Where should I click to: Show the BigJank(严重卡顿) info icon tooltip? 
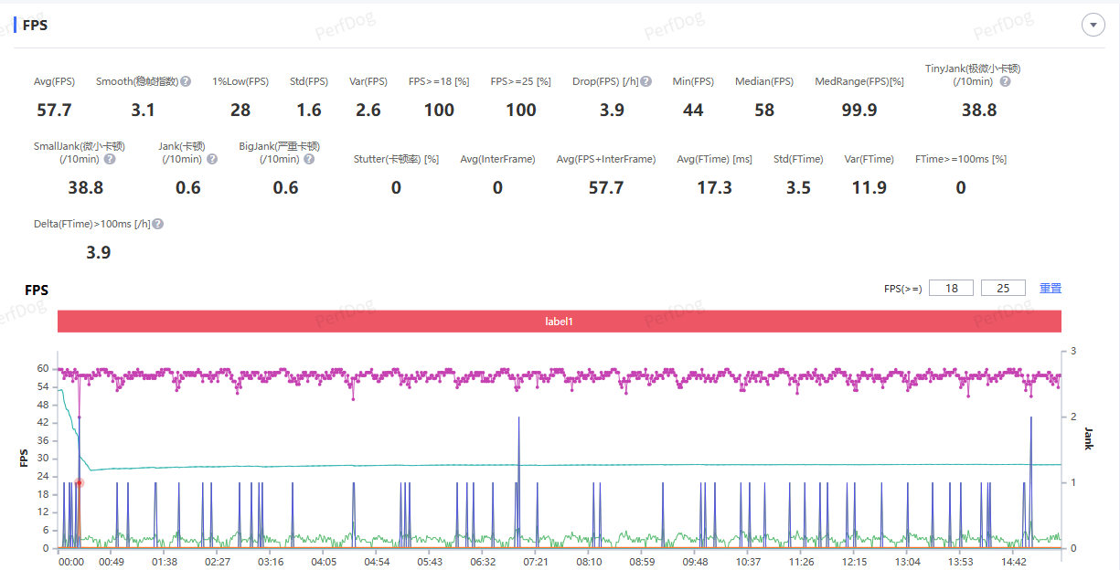[x=309, y=159]
